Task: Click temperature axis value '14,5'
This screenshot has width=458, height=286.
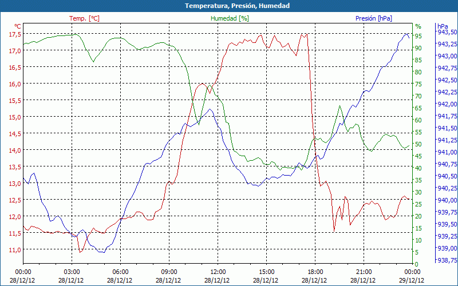Action: point(15,134)
